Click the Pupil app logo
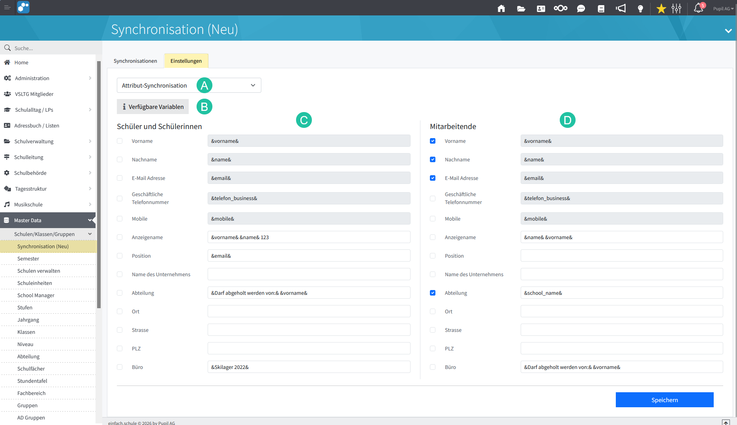This screenshot has width=737, height=425. [23, 7]
